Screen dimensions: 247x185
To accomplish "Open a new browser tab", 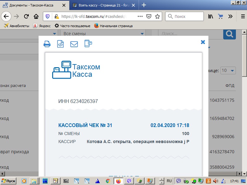I will point(144,5).
